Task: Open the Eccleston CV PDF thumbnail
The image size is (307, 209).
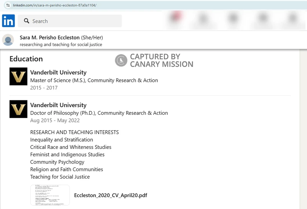Action: tap(50, 195)
